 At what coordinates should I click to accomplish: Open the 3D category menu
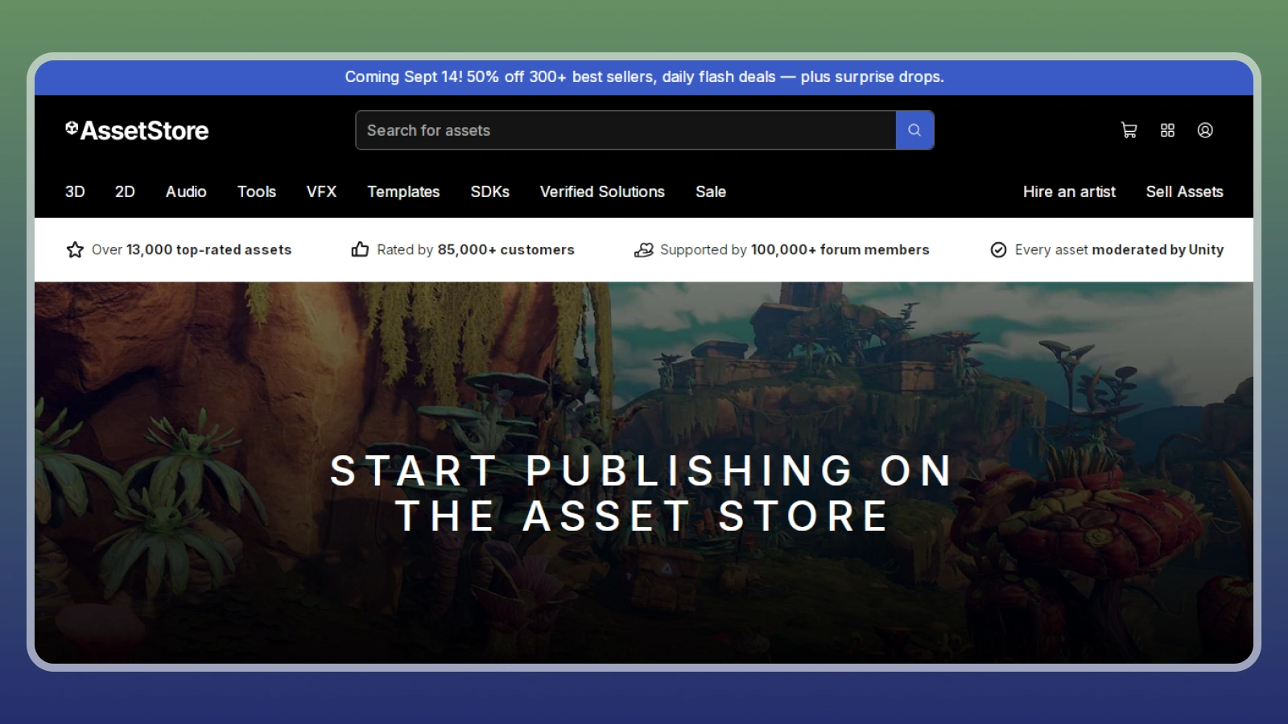pos(75,191)
